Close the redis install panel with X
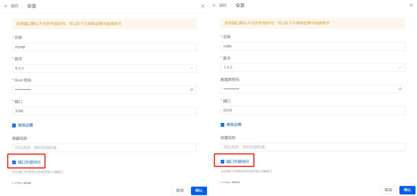The image size is (417, 196). [x=411, y=5]
